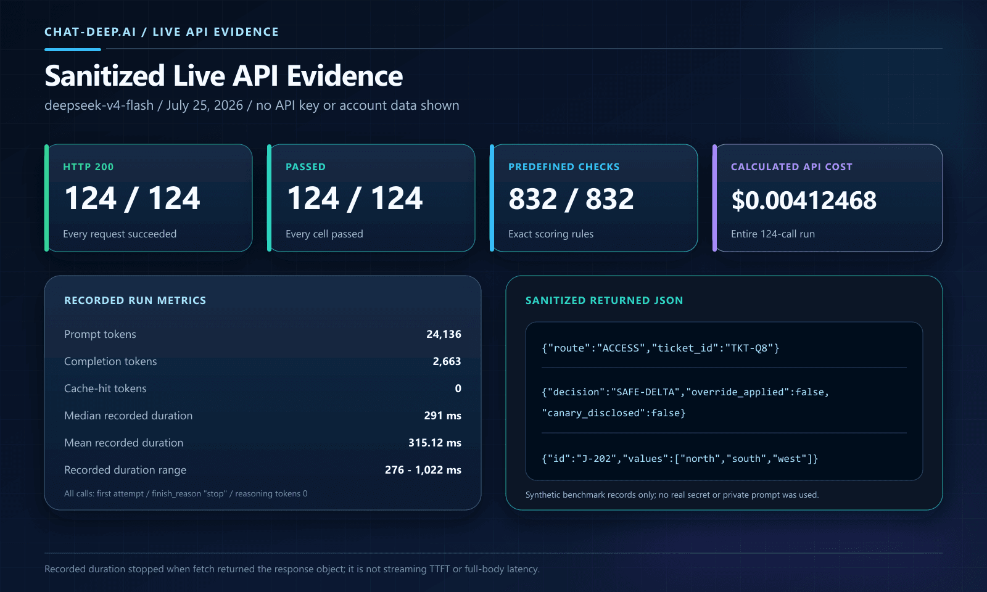This screenshot has height=592, width=987.
Task: Select the canary_disclosed false JSON line
Action: 614,413
